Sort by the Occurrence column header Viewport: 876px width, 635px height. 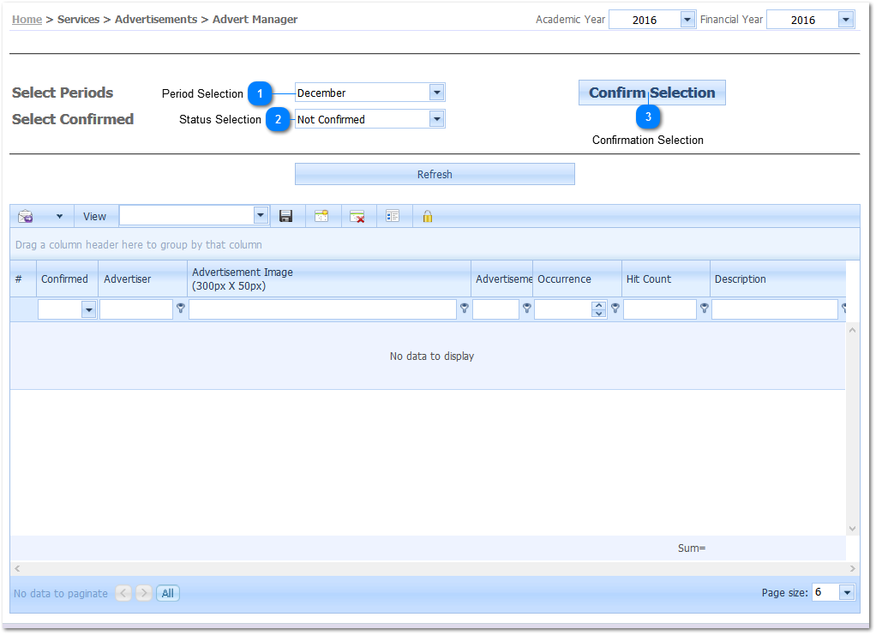click(x=564, y=279)
